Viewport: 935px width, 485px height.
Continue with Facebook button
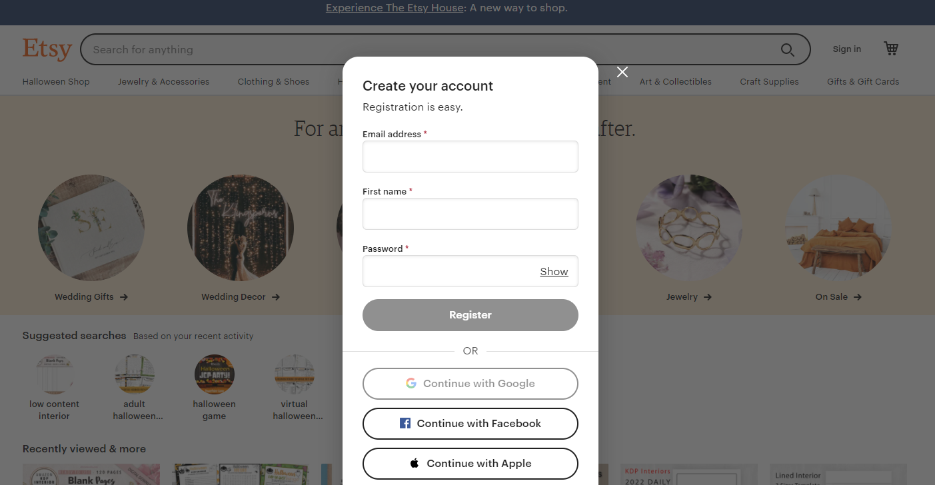pos(470,424)
